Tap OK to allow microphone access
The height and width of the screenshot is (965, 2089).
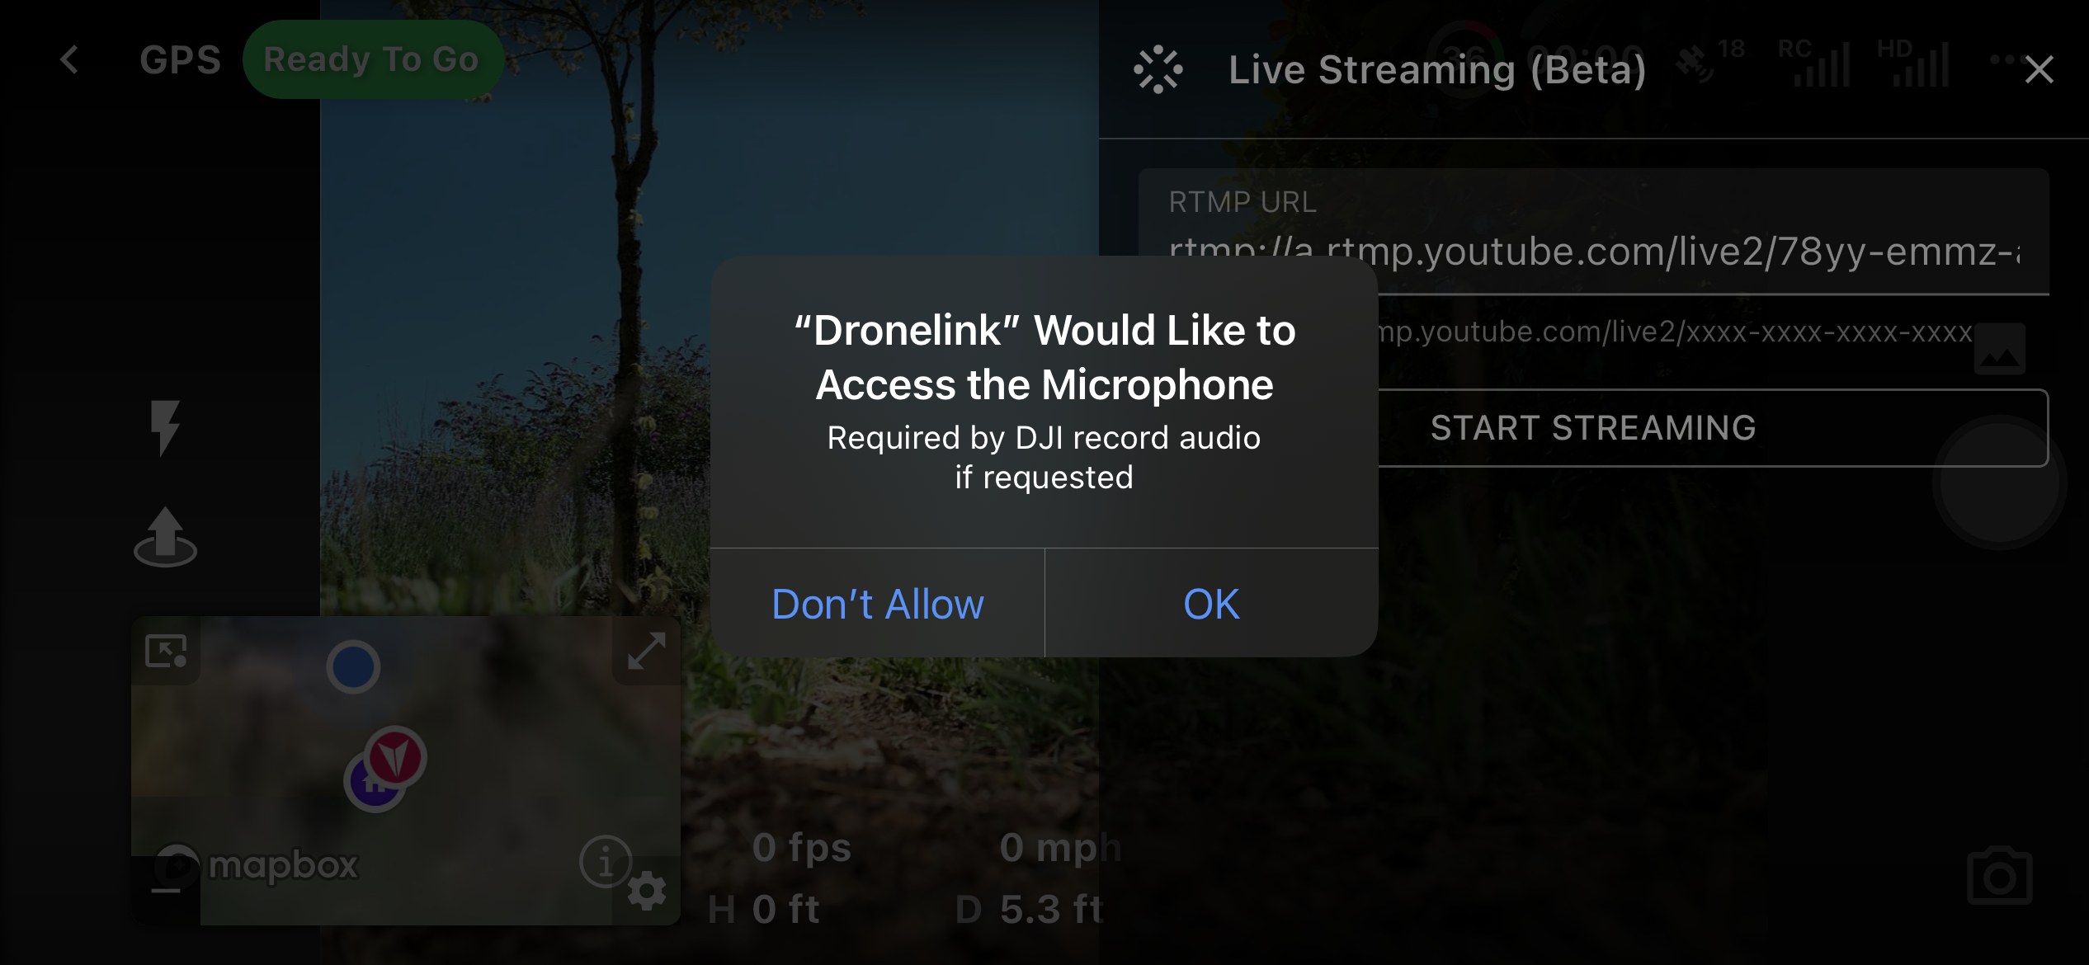pos(1211,603)
